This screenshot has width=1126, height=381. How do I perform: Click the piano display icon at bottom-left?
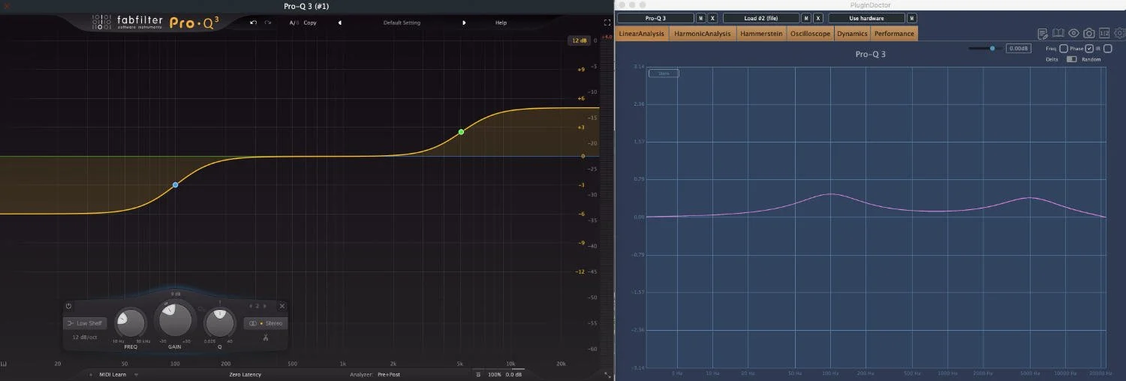[x=4, y=364]
